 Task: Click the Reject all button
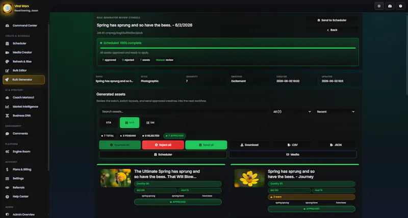[x=163, y=145]
